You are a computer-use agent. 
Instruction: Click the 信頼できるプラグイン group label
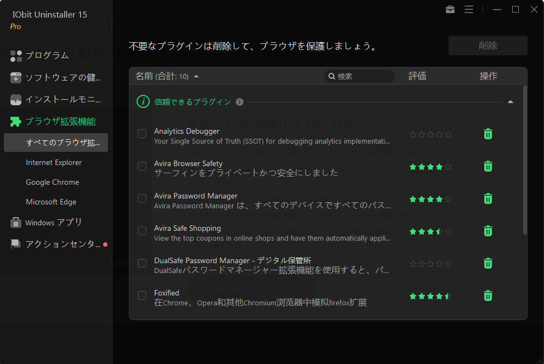coord(192,102)
